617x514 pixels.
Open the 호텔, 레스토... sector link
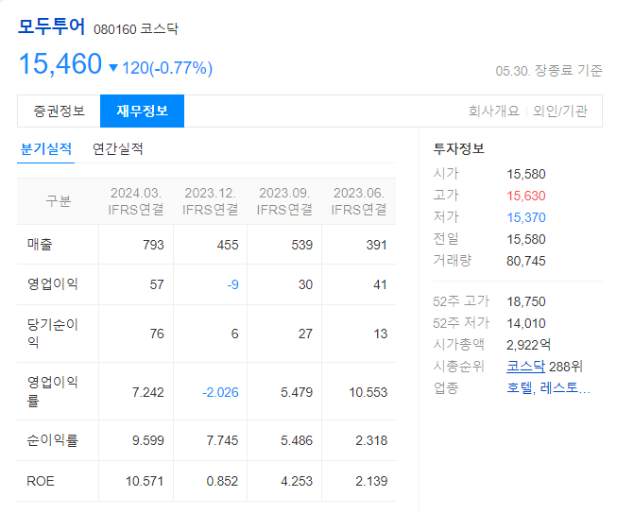548,388
